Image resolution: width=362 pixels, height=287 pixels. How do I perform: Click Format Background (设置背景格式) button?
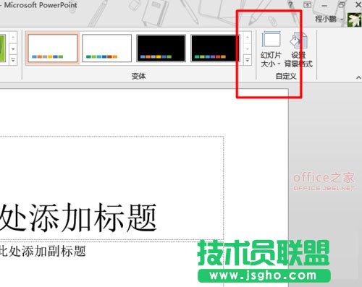[x=298, y=49]
